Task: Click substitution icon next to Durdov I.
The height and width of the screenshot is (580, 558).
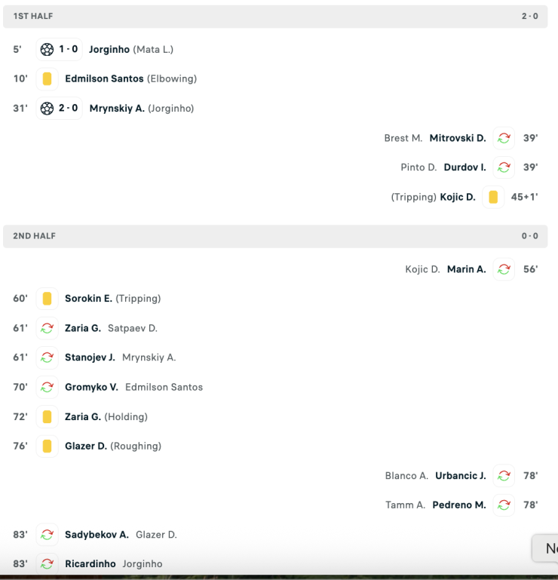Action: [x=504, y=167]
